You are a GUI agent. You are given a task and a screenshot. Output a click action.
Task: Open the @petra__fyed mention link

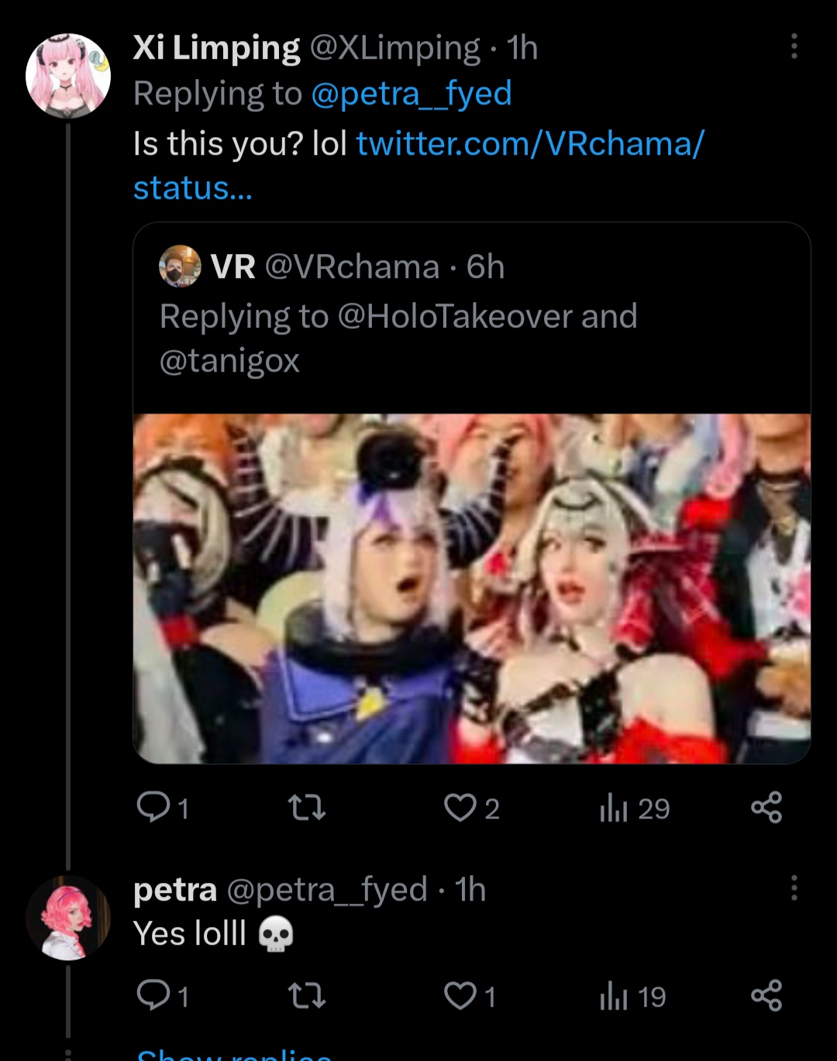pyautogui.click(x=411, y=94)
